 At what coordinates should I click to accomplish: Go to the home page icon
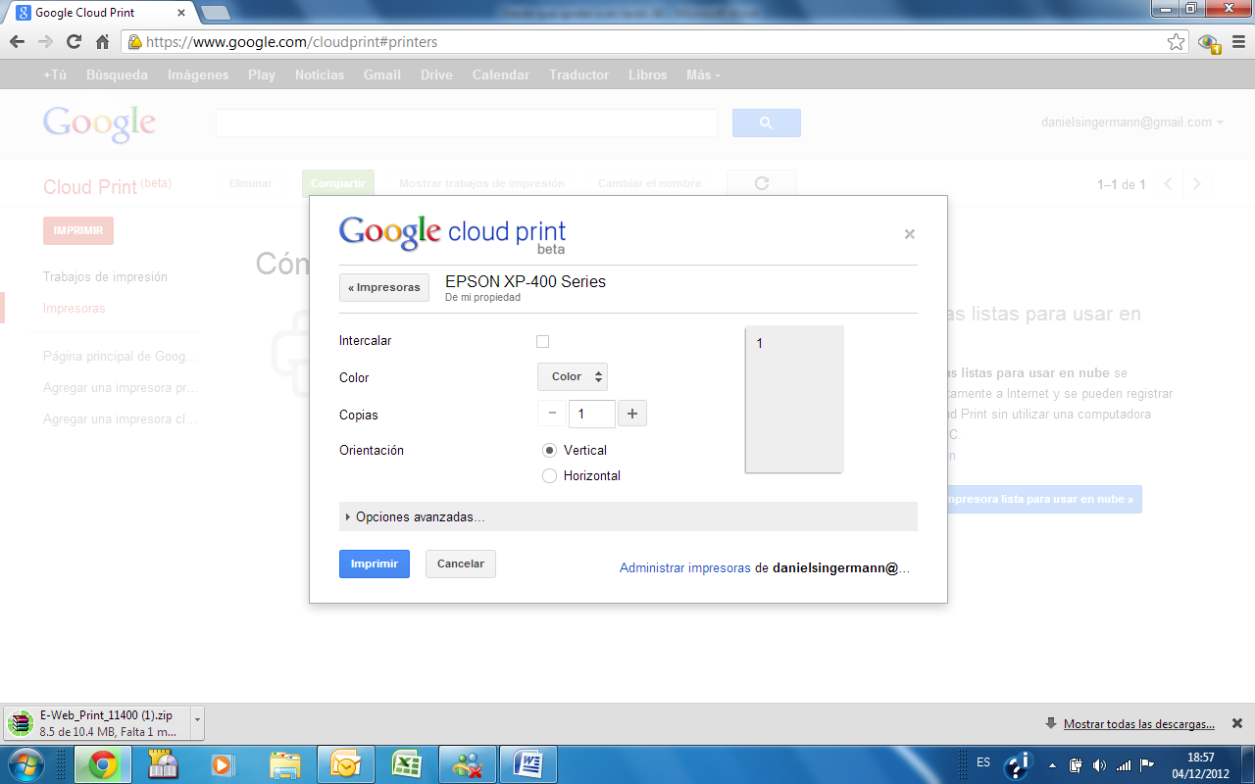pyautogui.click(x=102, y=42)
